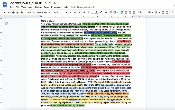This screenshot has height=110, width=175.
Task: Open the Tools menu
Action: tap(47, 7)
